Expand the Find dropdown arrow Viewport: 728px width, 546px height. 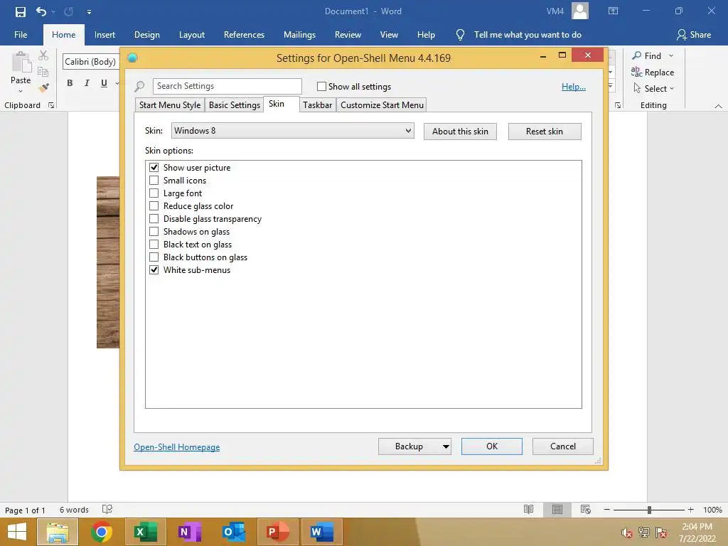click(671, 55)
